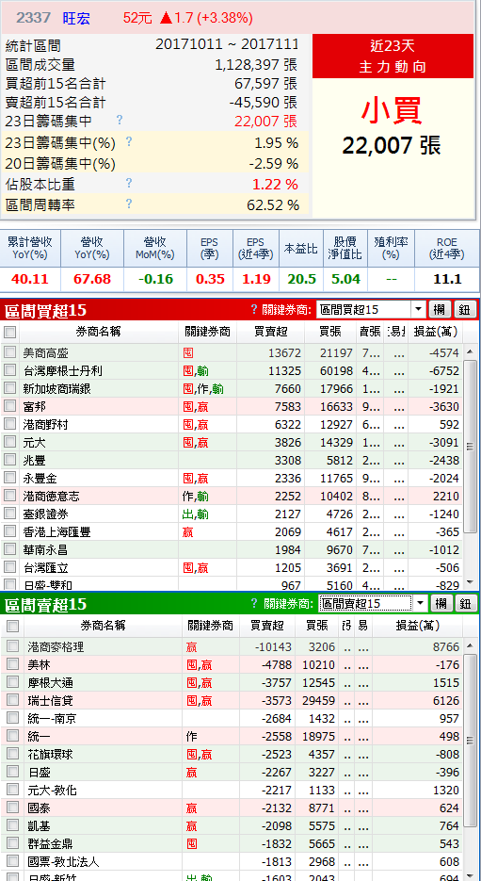Tick checkbox for 台灣摩根士丹利

(10, 370)
